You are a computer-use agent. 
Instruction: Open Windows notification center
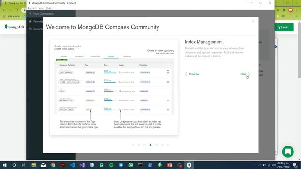[x=295, y=165]
